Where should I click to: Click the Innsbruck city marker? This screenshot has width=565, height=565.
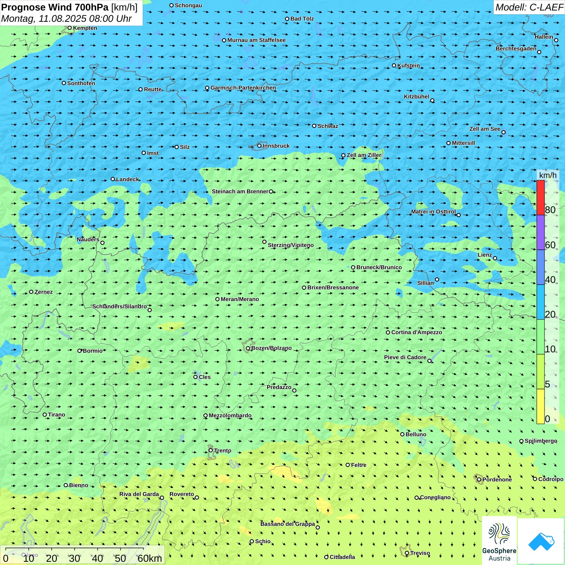click(259, 146)
